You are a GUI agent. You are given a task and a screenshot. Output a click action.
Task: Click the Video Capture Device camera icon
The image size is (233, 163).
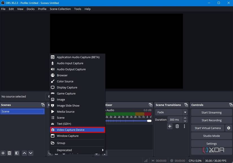pos(53,130)
